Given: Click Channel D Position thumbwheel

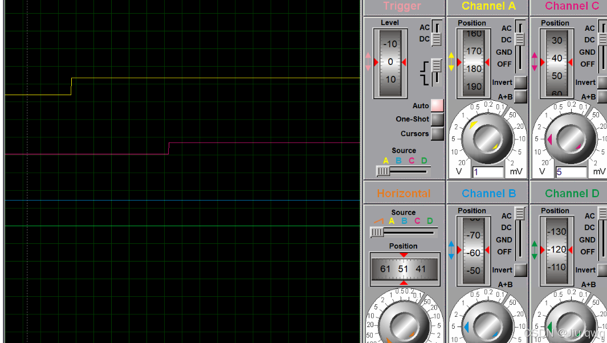Looking at the screenshot, I should 557,251.
